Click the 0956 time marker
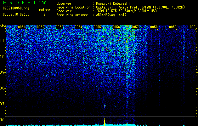The height and width of the screenshot is (126, 198). coord(116,27)
